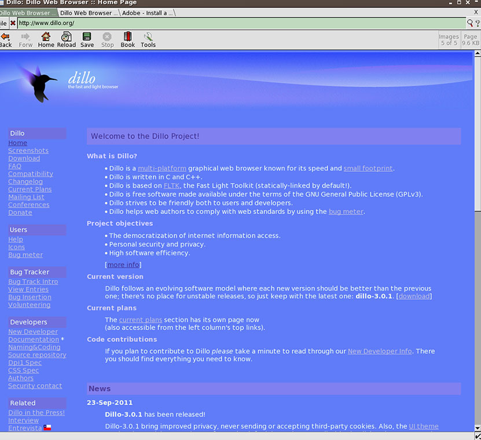The width and height of the screenshot is (481, 440).
Task: Stop page loading with the Stop icon
Action: pyautogui.click(x=107, y=40)
